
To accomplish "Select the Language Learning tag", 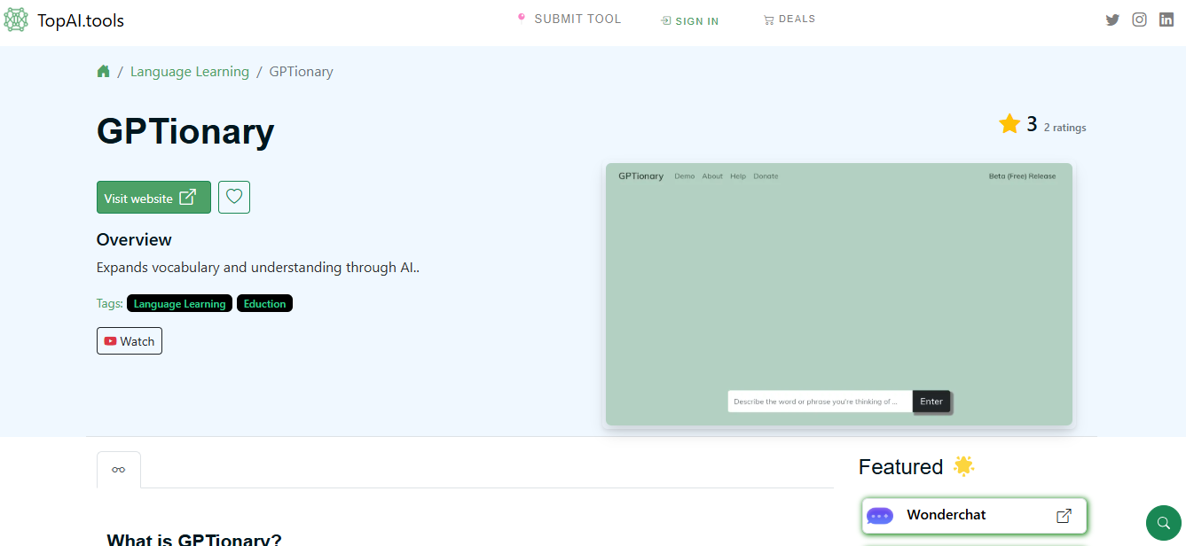I will pos(179,303).
